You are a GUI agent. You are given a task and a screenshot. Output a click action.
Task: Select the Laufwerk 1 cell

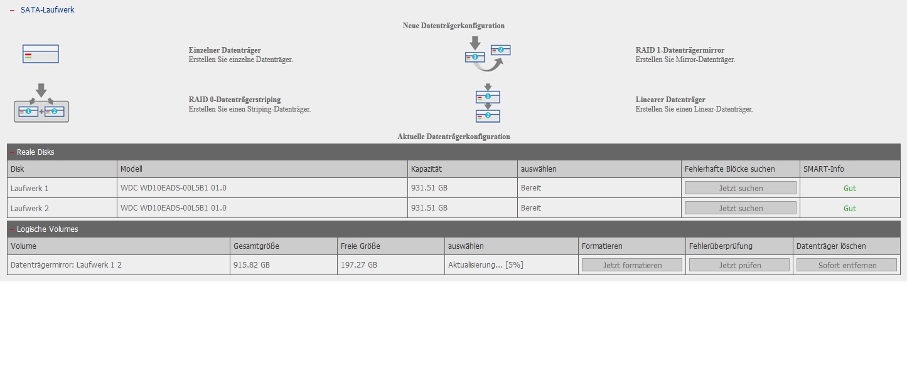click(62, 188)
